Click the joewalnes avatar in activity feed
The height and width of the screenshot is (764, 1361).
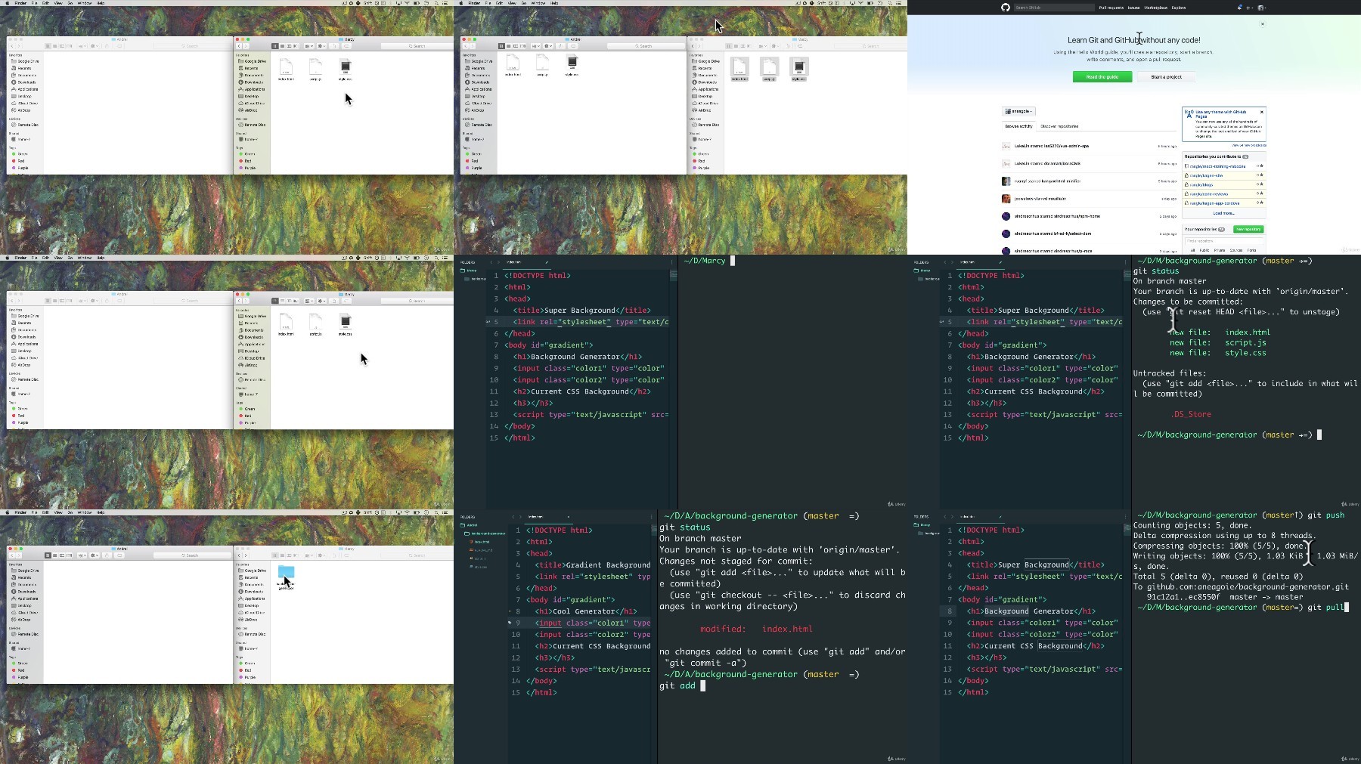(1006, 199)
